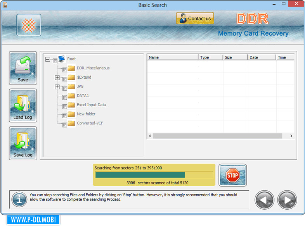Click the New folder folder icon
Viewport: 305px width, 226px height.
coord(71,114)
